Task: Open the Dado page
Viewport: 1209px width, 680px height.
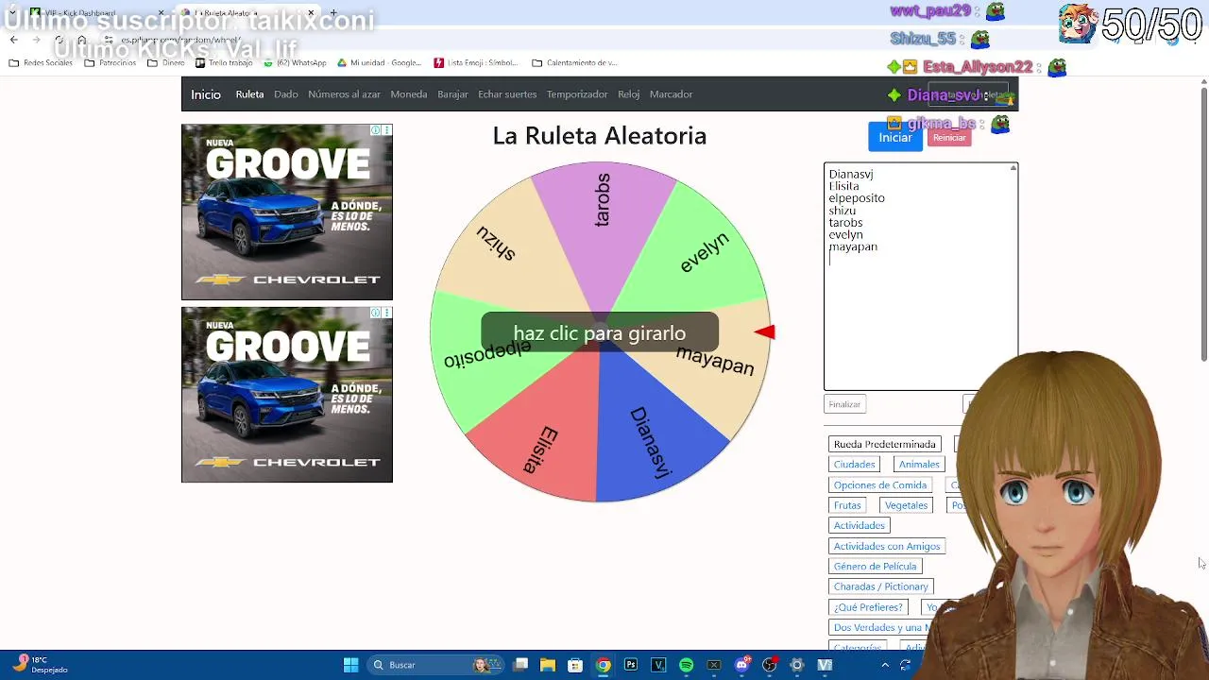Action: coord(286,94)
